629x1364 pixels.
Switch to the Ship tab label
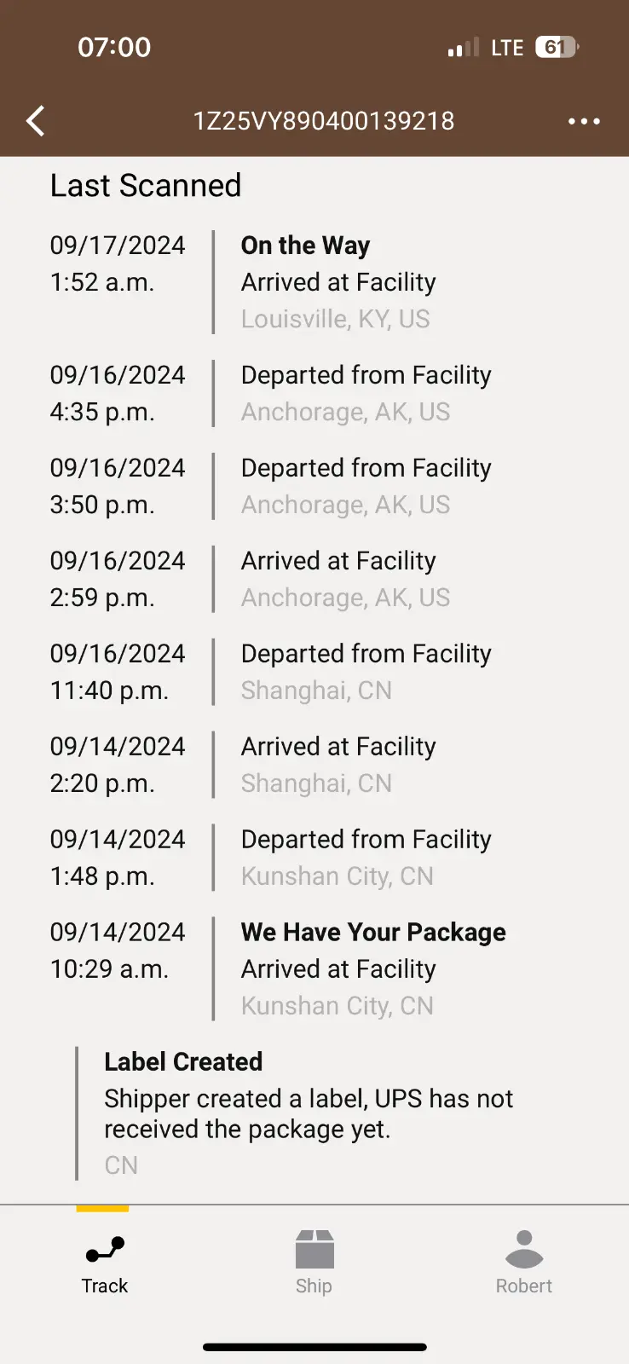tap(314, 1286)
